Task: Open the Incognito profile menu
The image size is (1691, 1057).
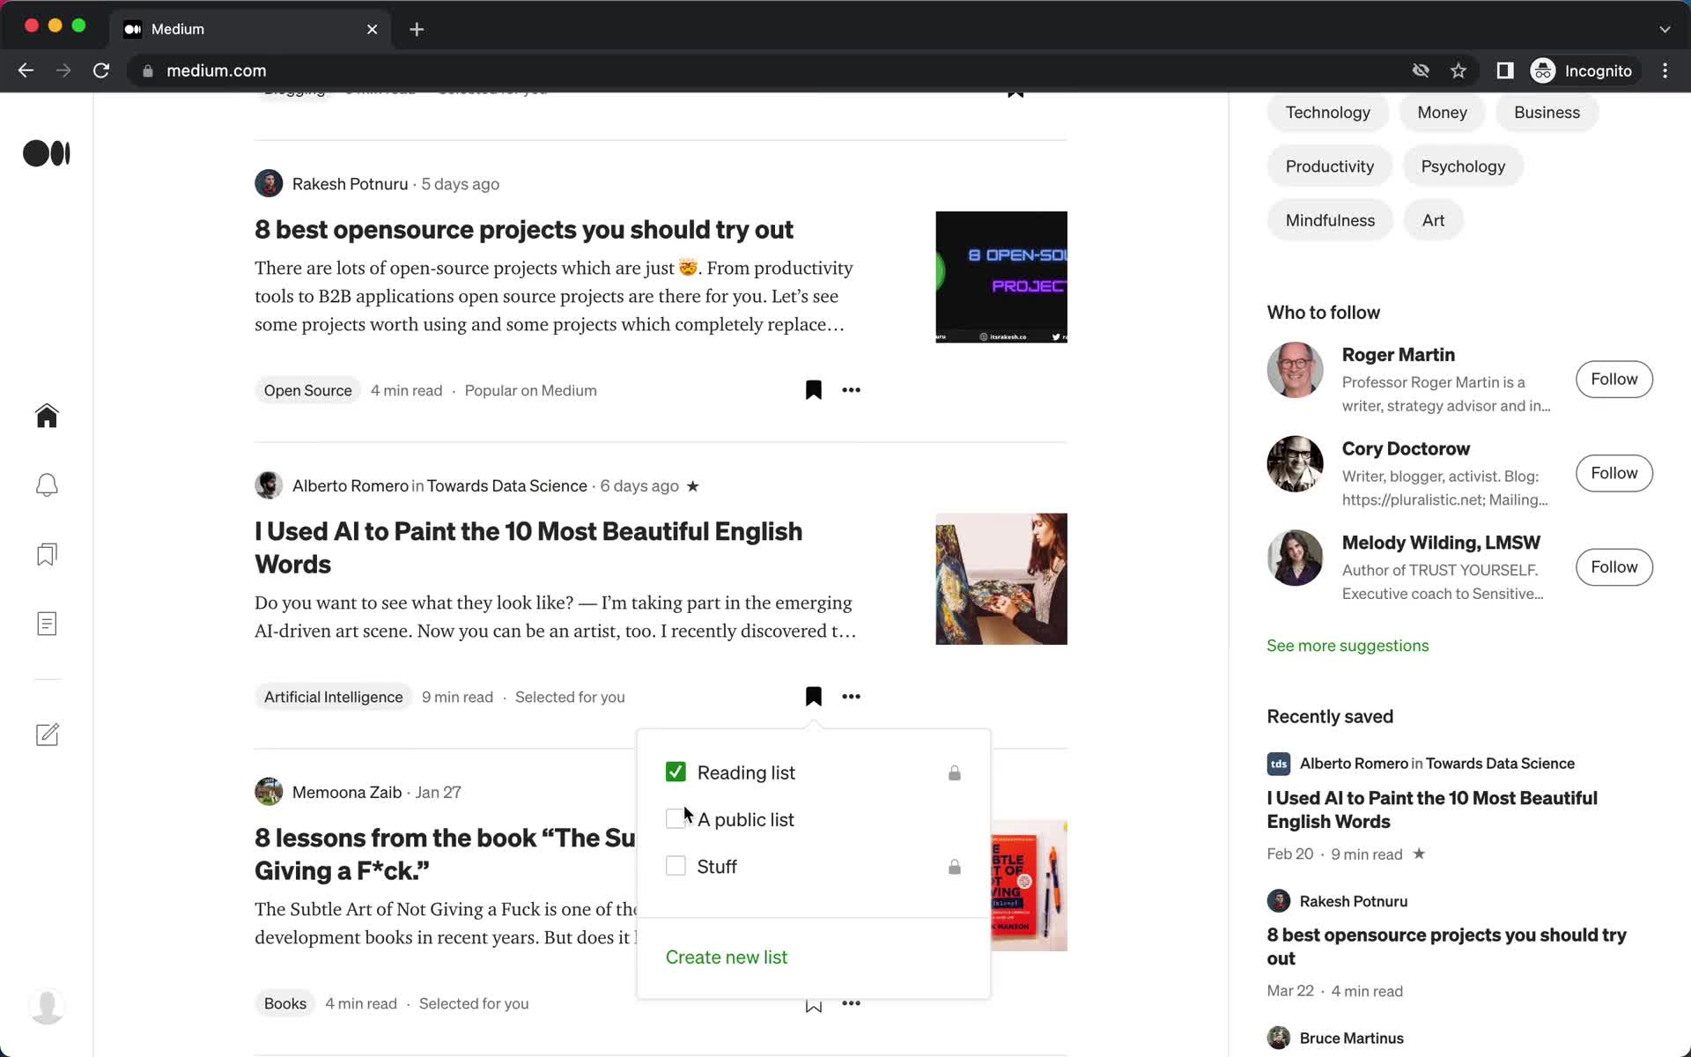Action: [1586, 70]
